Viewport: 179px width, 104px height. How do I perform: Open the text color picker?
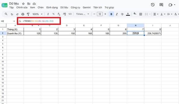tap(128, 14)
